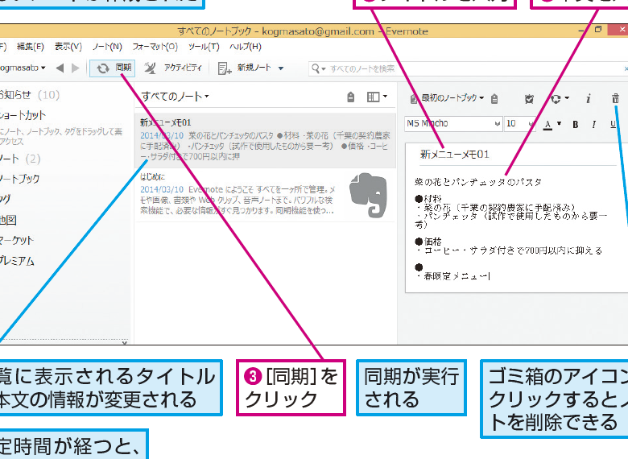Image resolution: width=628 pixels, height=459 pixels.
Task: Open the アクティビティ activity feed
Action: tap(173, 68)
